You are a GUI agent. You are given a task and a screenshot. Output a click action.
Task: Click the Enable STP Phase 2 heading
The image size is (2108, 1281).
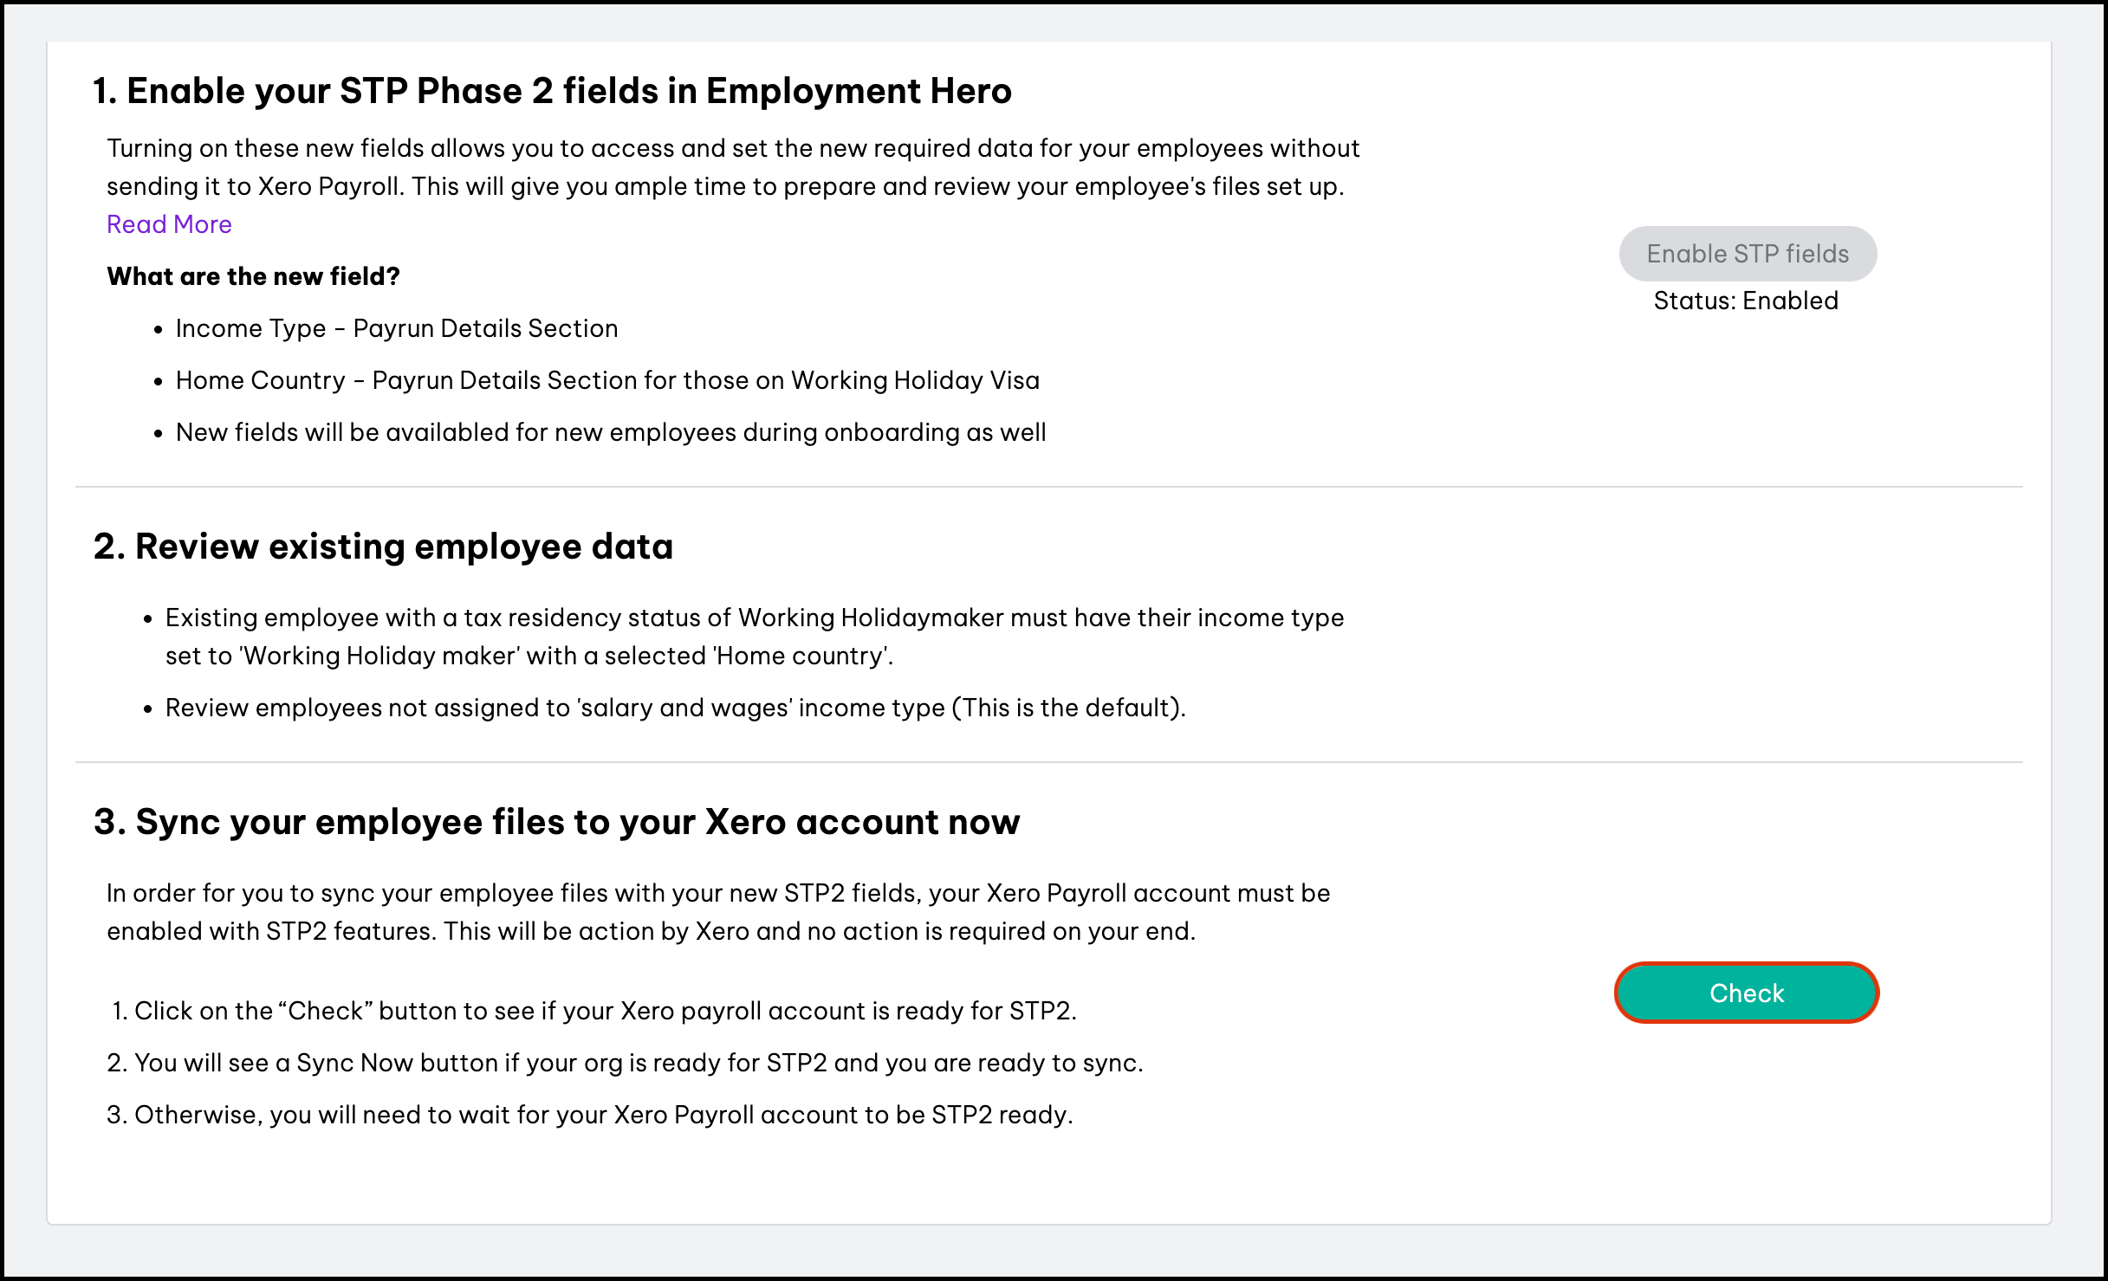552,91
